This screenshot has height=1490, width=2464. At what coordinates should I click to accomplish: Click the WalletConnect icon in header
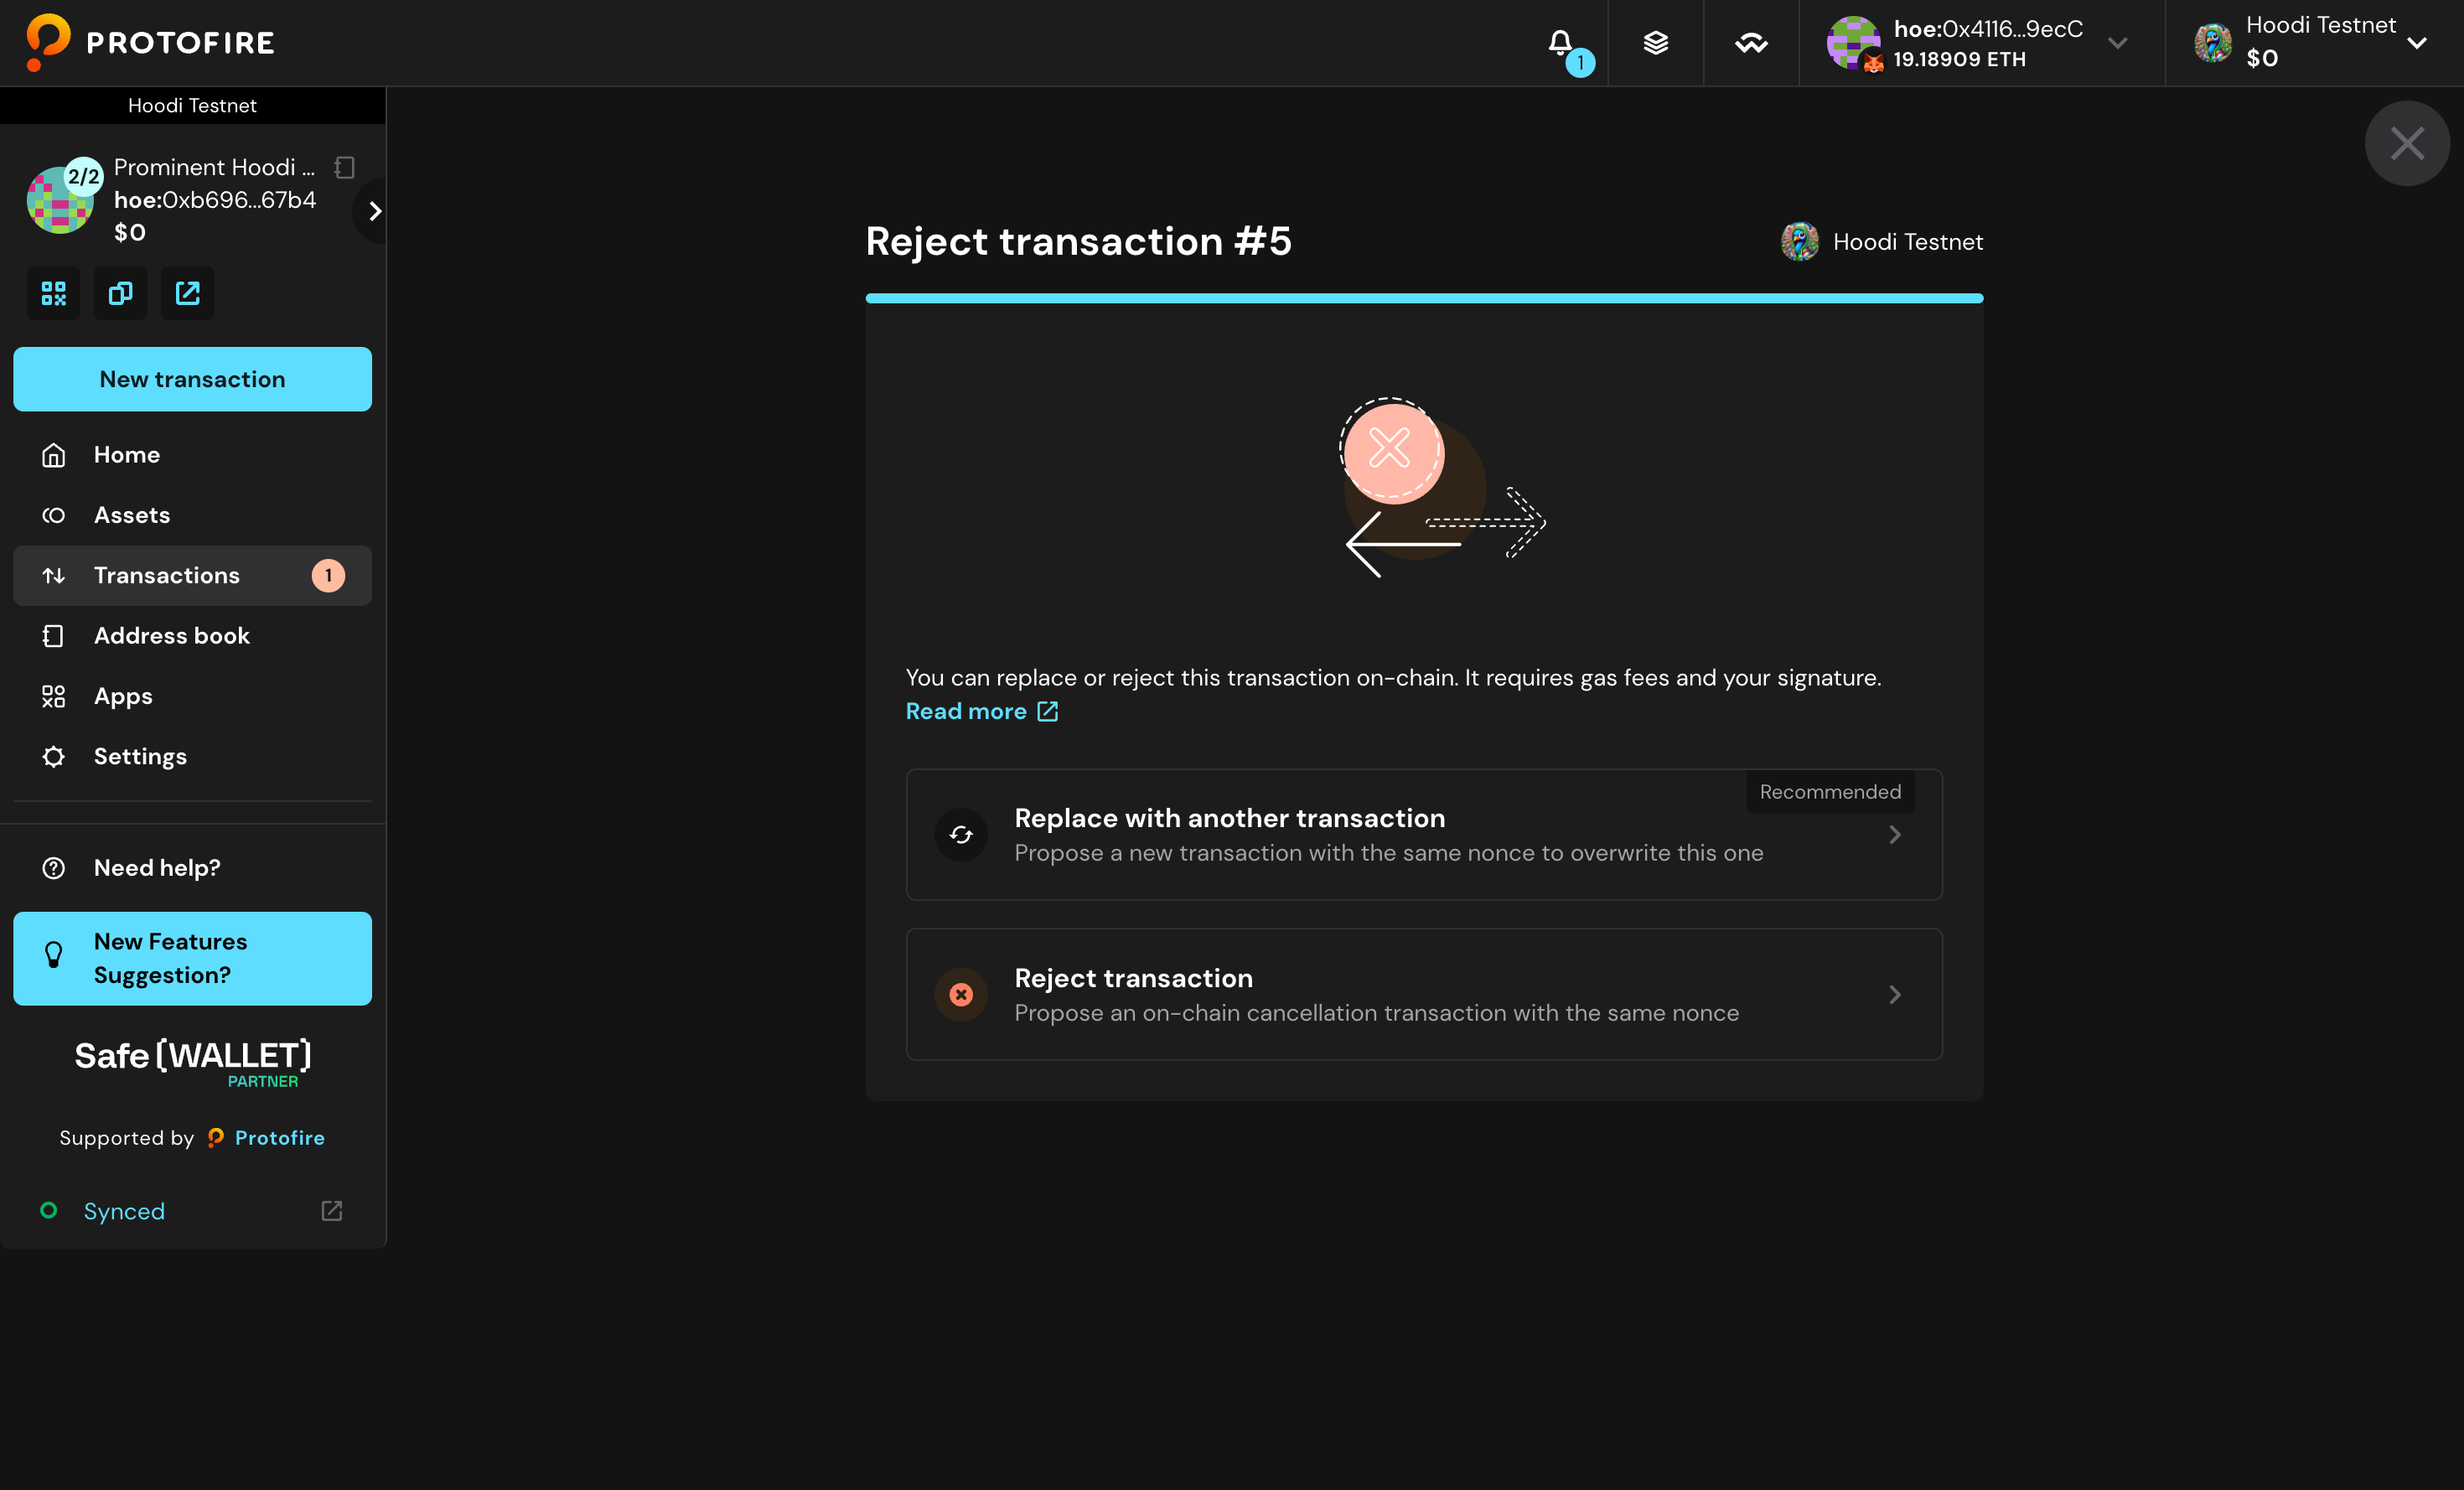point(1751,43)
